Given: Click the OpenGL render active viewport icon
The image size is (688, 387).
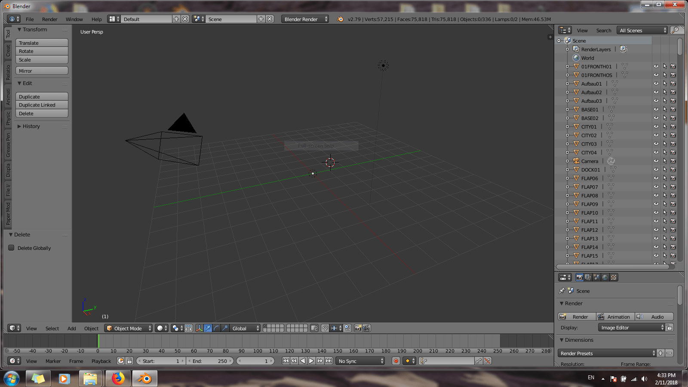Looking at the screenshot, I should pyautogui.click(x=358, y=328).
